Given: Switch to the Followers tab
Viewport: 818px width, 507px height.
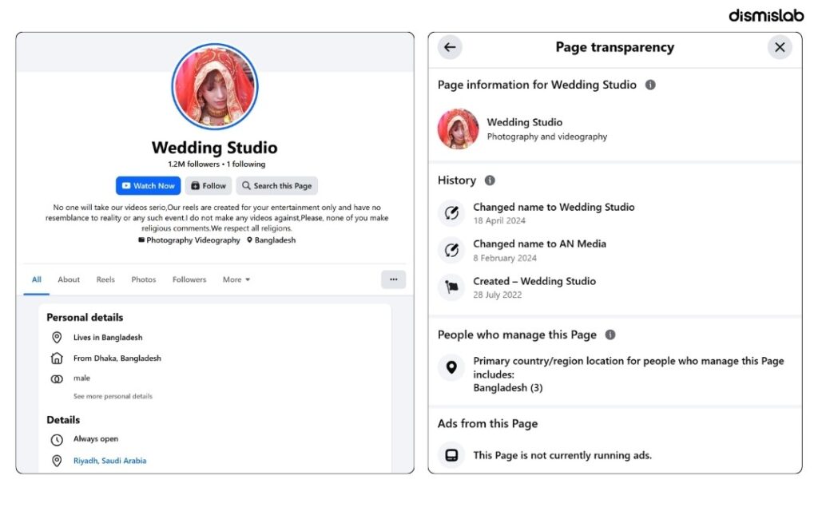Looking at the screenshot, I should pos(189,279).
